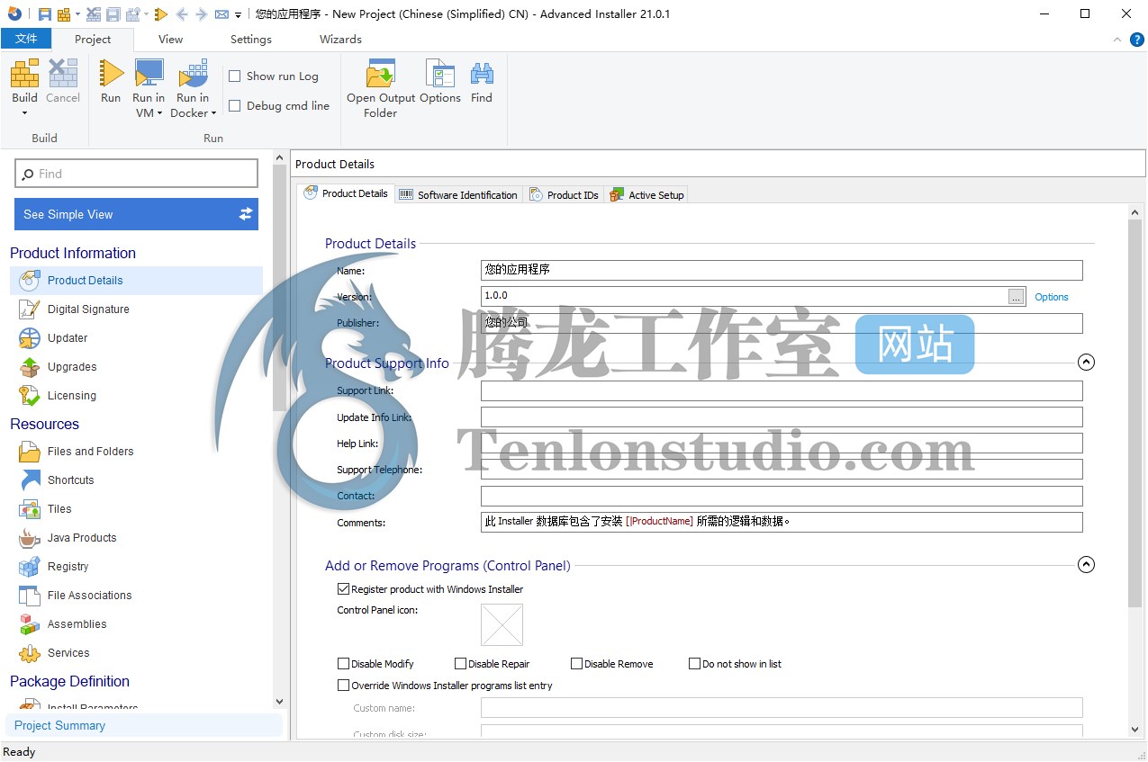This screenshot has width=1148, height=762.
Task: Check the Disable Modify option
Action: [343, 664]
